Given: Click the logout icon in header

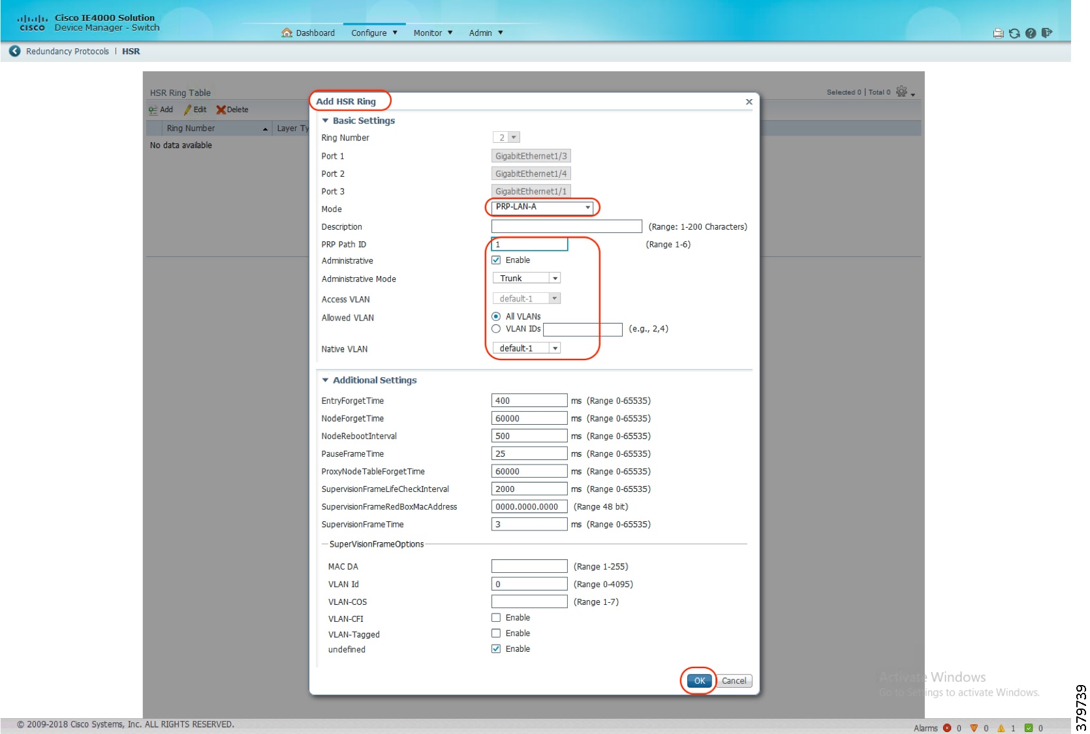Looking at the screenshot, I should point(1047,33).
